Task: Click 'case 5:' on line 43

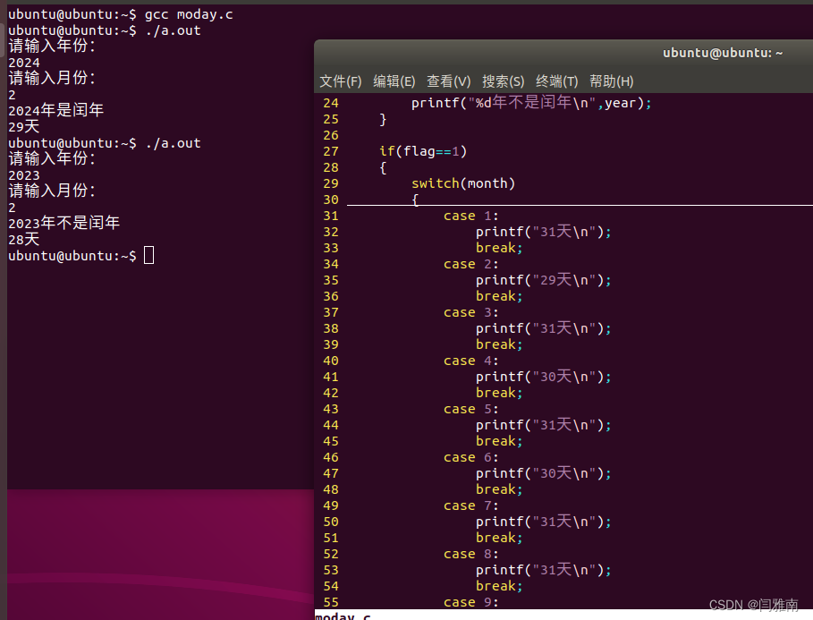Action: [470, 409]
